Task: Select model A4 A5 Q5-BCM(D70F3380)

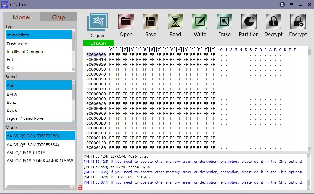Action: [40, 136]
